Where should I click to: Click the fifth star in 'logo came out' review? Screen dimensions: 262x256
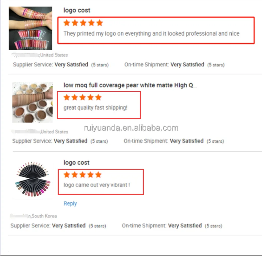click(99, 175)
